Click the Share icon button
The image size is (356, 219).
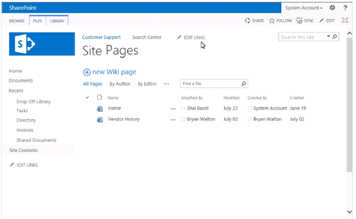[x=247, y=21]
